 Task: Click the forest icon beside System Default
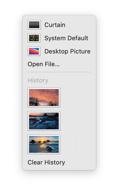click(x=34, y=38)
